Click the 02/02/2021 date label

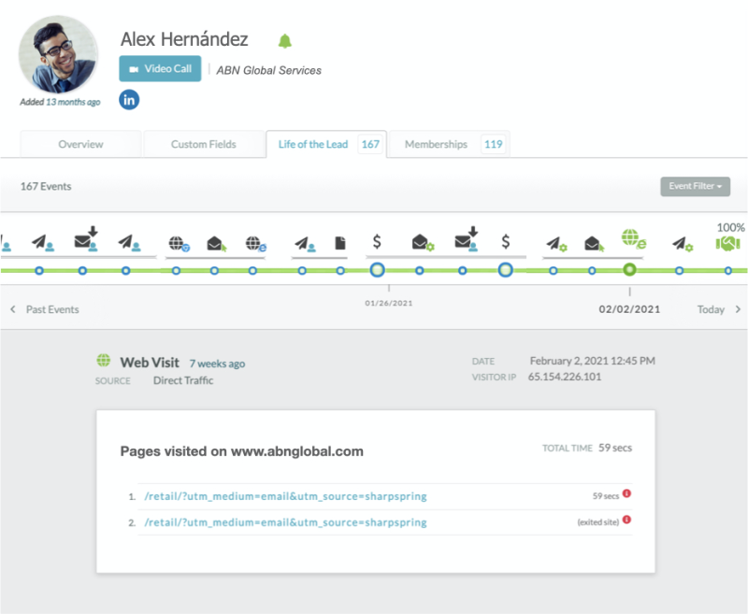pyautogui.click(x=629, y=309)
